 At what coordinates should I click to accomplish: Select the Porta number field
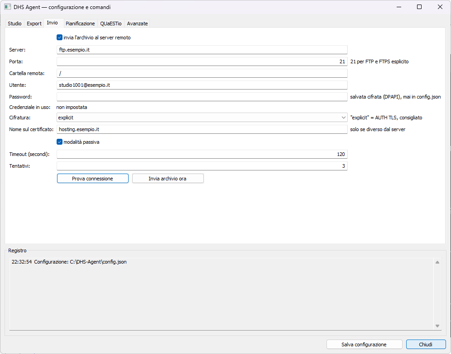202,61
